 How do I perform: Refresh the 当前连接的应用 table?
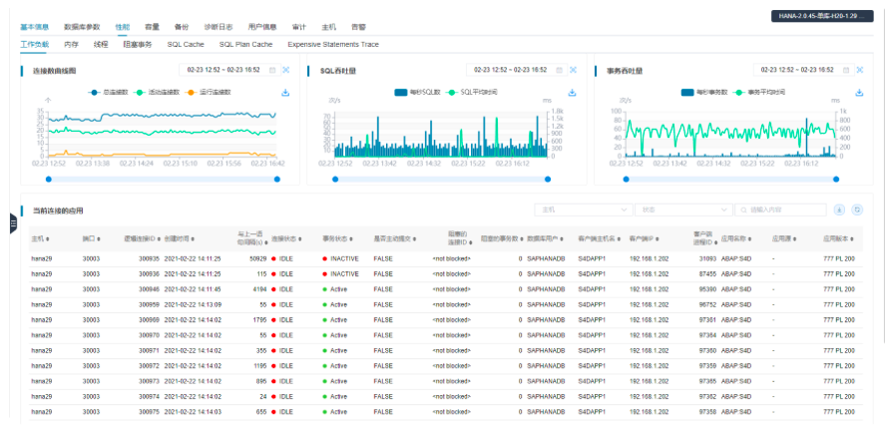(857, 210)
